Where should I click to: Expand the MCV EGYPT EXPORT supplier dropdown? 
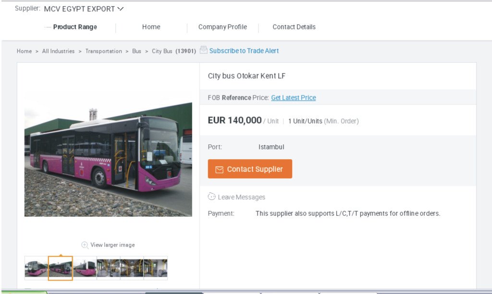(x=121, y=9)
